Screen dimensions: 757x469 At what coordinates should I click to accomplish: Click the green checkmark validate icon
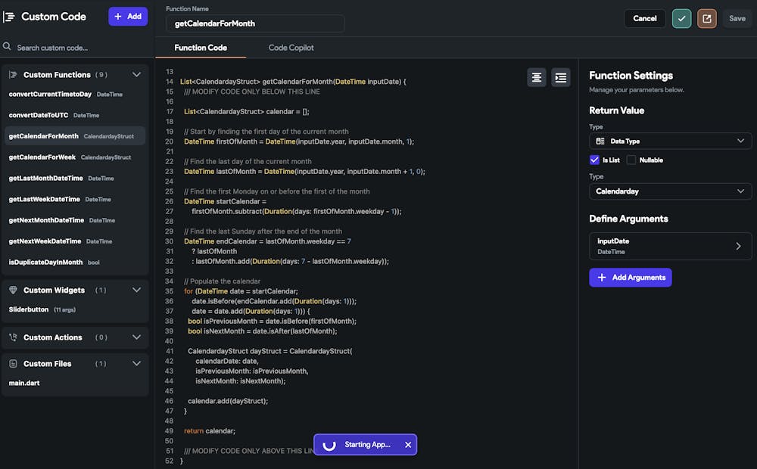pyautogui.click(x=681, y=19)
